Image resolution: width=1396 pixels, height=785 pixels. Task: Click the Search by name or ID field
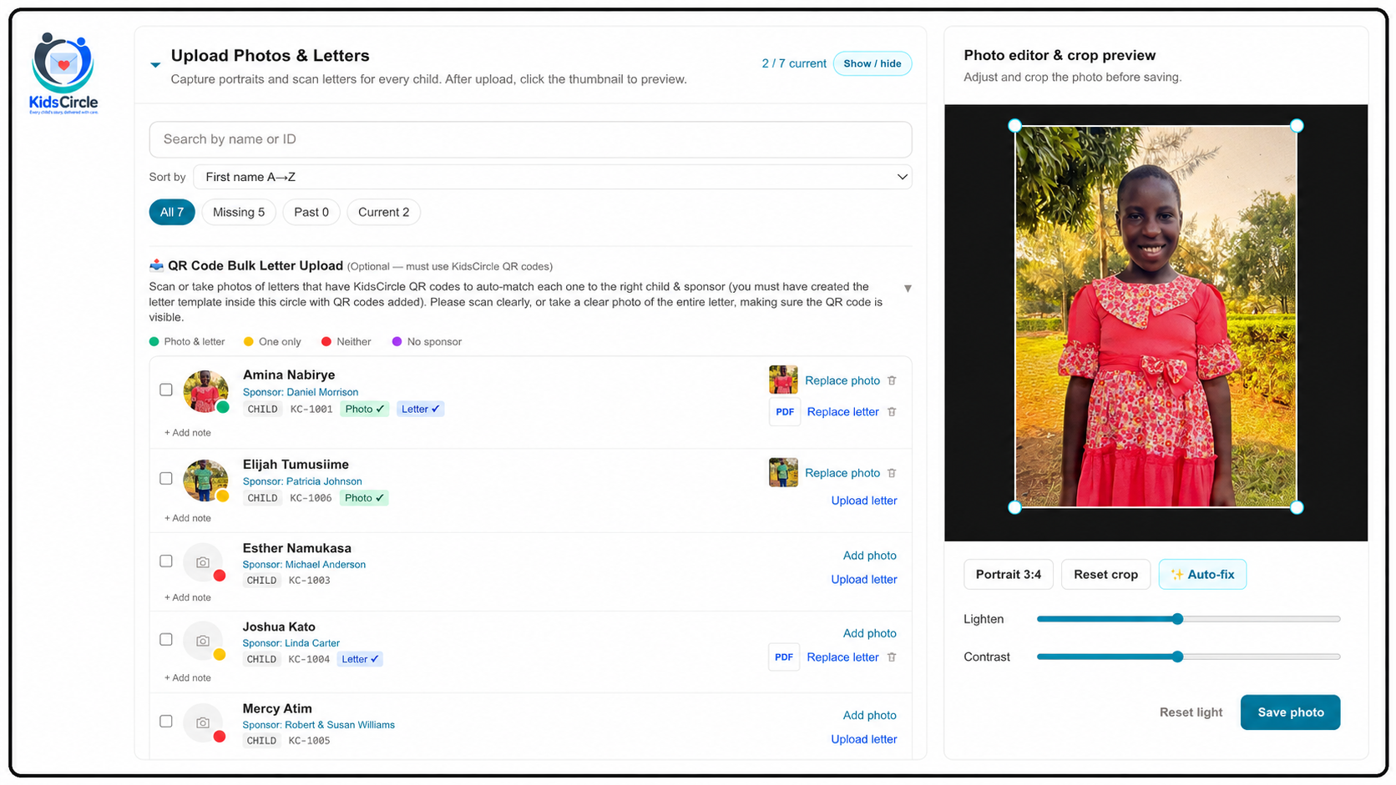[x=530, y=139]
